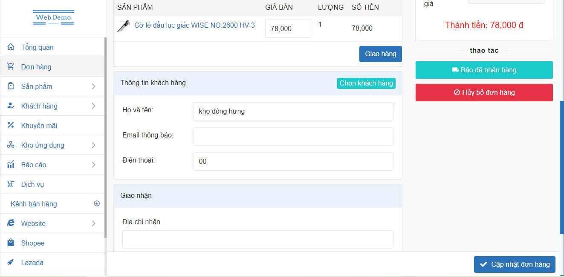Image resolution: width=564 pixels, height=277 pixels.
Task: Click the Tổng quan home icon
Action: [x=11, y=47]
